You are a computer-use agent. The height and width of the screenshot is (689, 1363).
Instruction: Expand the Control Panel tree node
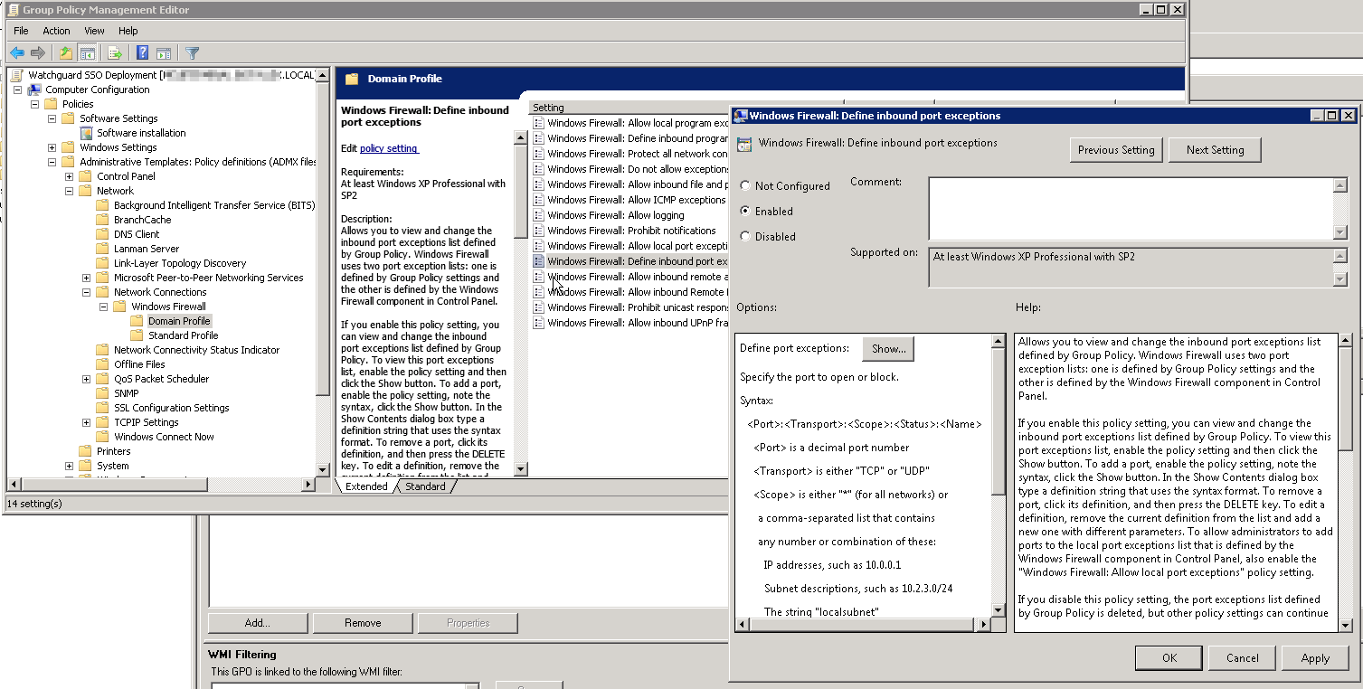pos(69,176)
